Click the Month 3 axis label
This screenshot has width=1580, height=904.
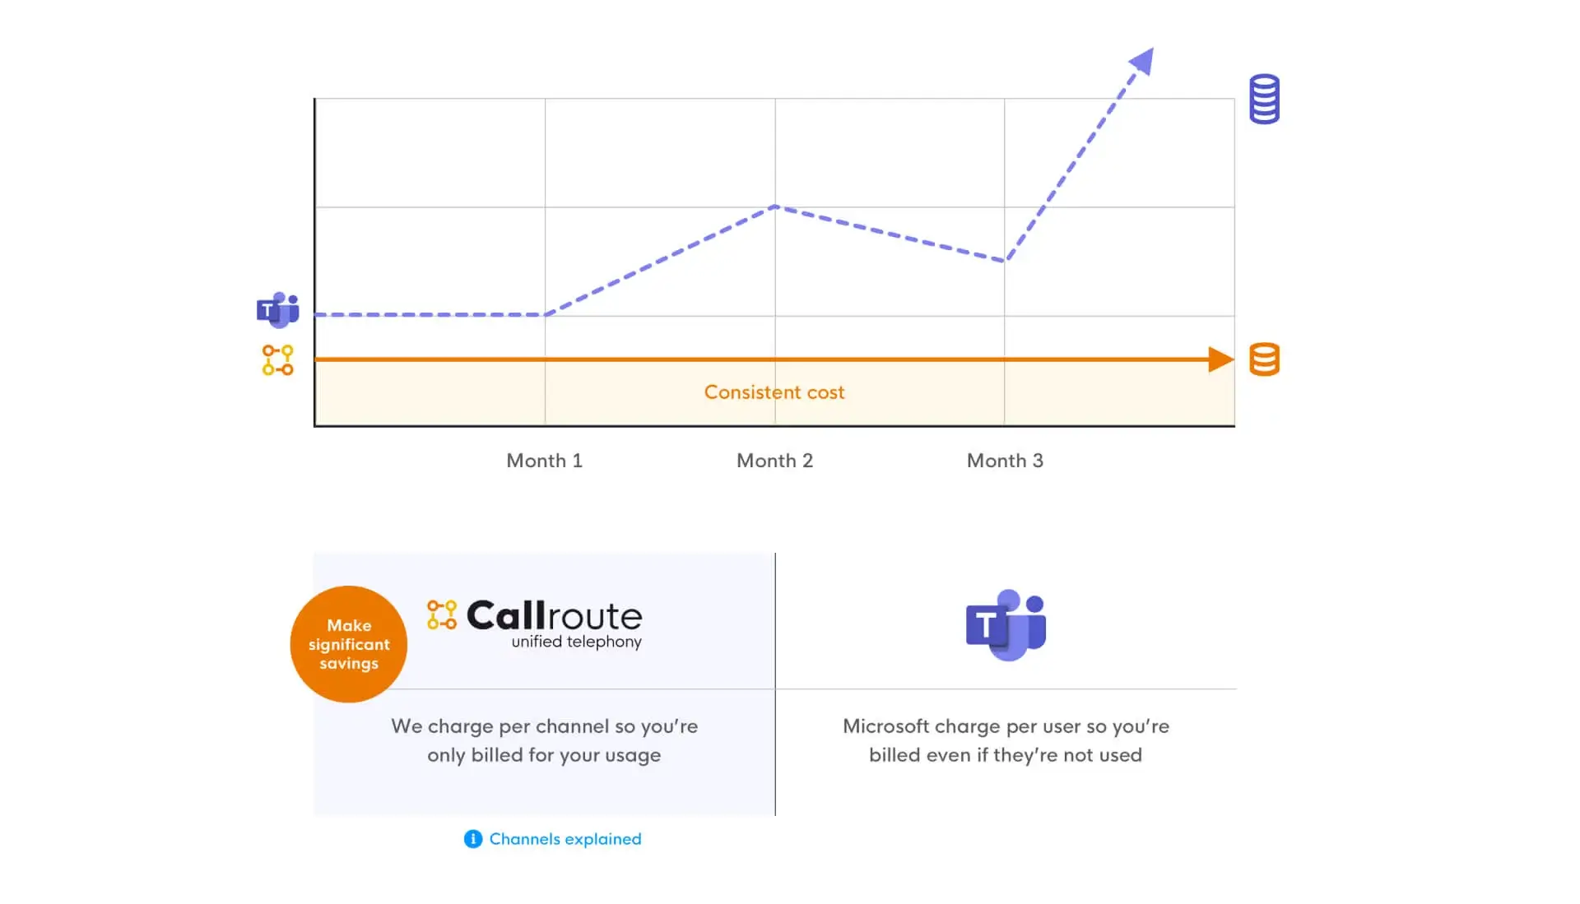[x=1005, y=461]
